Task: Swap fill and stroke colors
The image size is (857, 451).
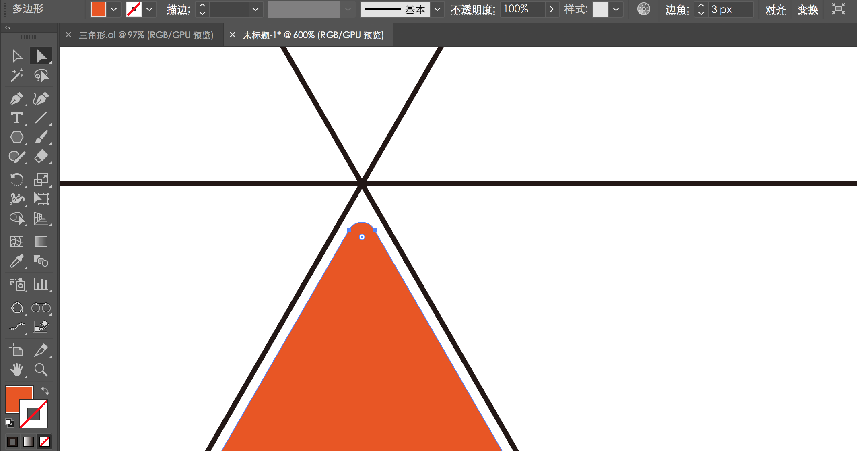Action: click(45, 391)
